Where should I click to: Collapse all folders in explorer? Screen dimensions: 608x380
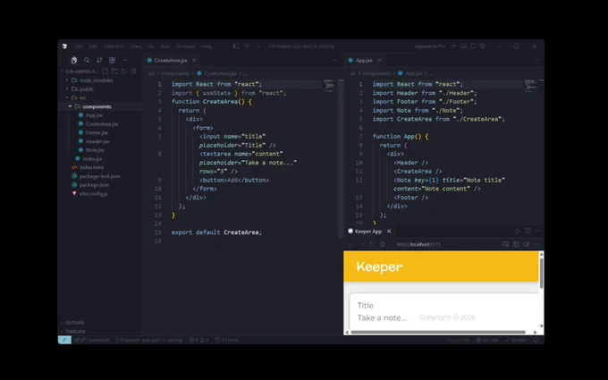coord(134,72)
